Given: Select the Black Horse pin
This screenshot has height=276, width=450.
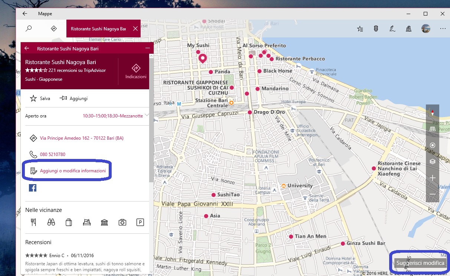Looking at the screenshot, I should tap(260, 71).
